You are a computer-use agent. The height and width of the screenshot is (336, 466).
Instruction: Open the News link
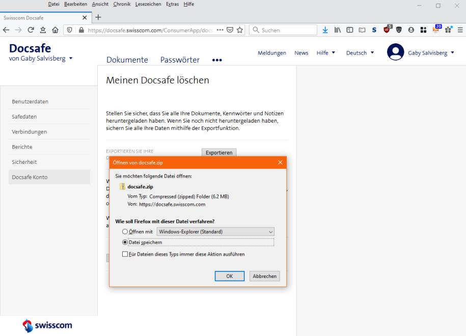301,53
